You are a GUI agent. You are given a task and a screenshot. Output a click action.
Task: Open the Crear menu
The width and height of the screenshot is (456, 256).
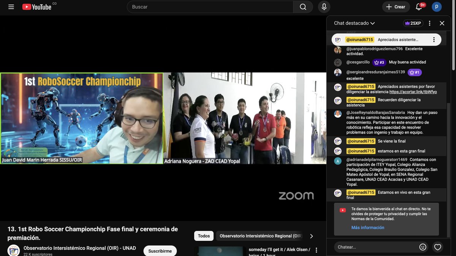396,7
